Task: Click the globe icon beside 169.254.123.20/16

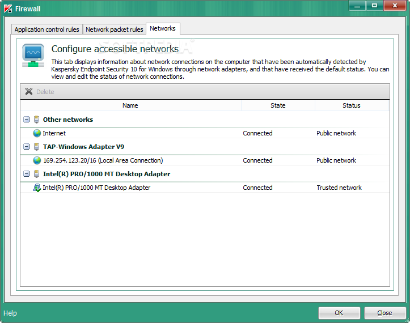Action: point(37,160)
